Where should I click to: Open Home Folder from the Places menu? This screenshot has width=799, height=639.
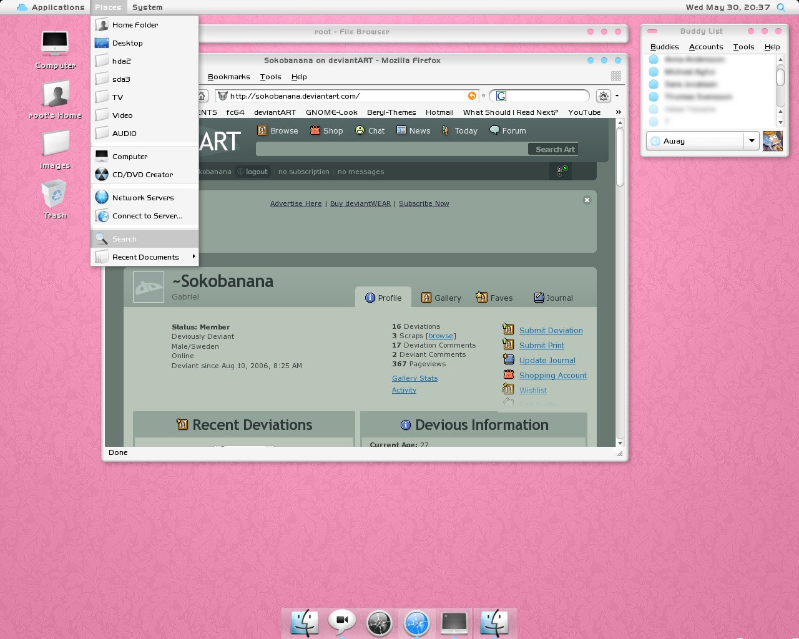145,25
